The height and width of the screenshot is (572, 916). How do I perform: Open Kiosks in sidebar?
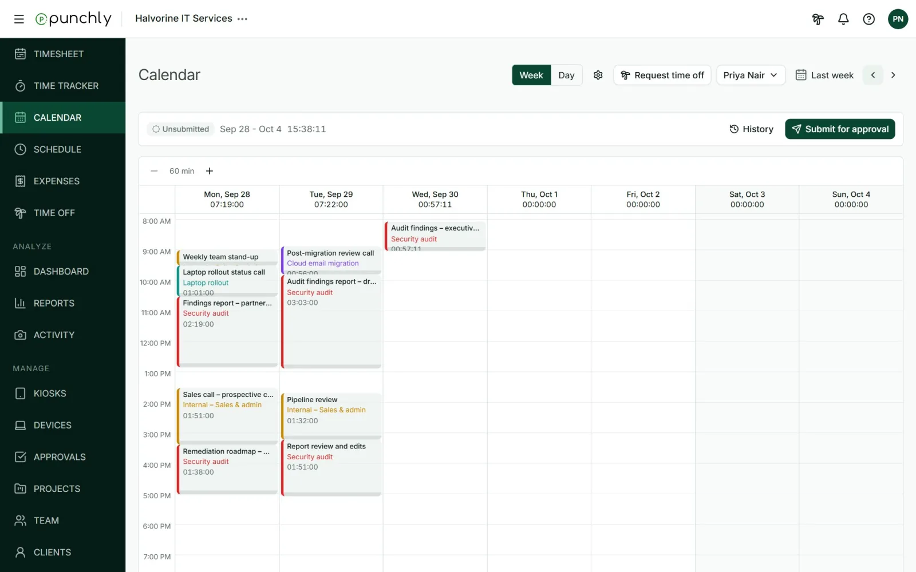63,394
